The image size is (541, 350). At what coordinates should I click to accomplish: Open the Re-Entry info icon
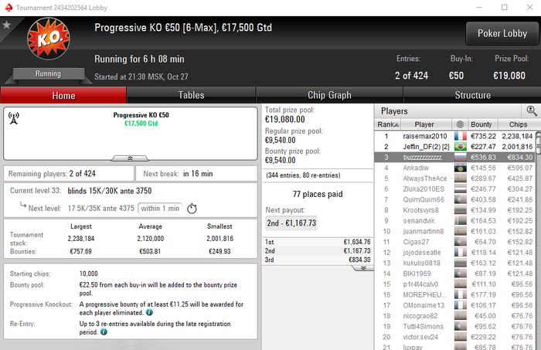[x=104, y=331]
